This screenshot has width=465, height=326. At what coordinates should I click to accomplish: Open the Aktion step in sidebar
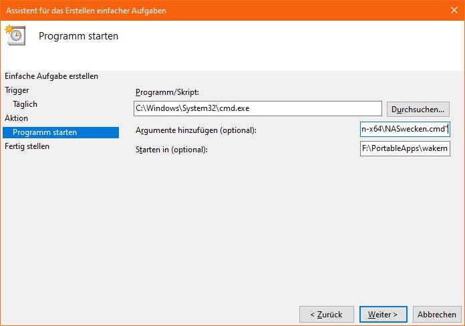[16, 118]
